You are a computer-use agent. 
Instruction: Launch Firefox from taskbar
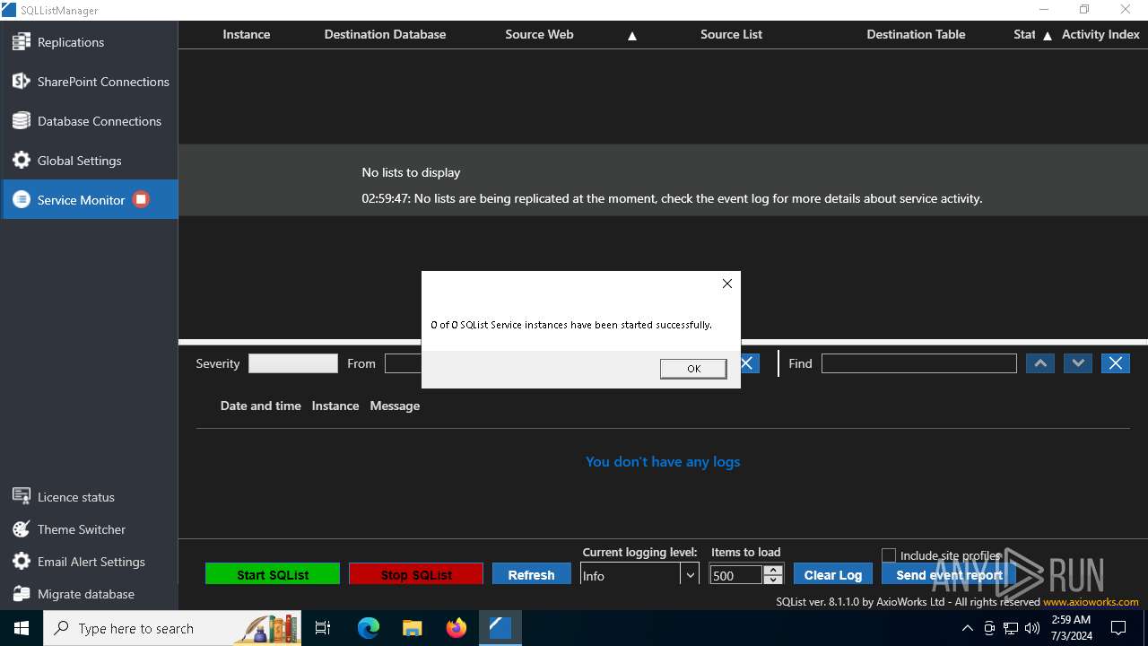pyautogui.click(x=457, y=628)
